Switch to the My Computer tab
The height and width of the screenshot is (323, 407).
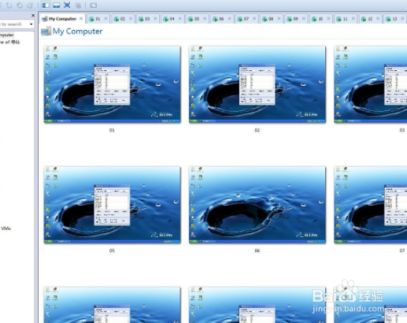click(x=62, y=19)
